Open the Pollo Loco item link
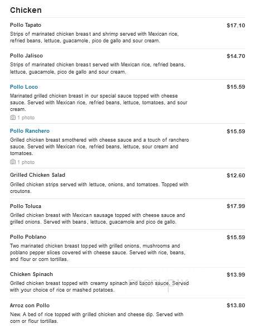 click(x=24, y=86)
